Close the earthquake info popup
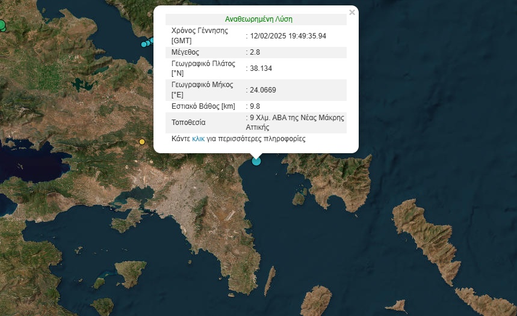 (352, 12)
